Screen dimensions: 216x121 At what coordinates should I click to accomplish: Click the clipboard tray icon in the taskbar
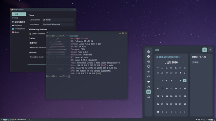pyautogui.click(x=204, y=120)
